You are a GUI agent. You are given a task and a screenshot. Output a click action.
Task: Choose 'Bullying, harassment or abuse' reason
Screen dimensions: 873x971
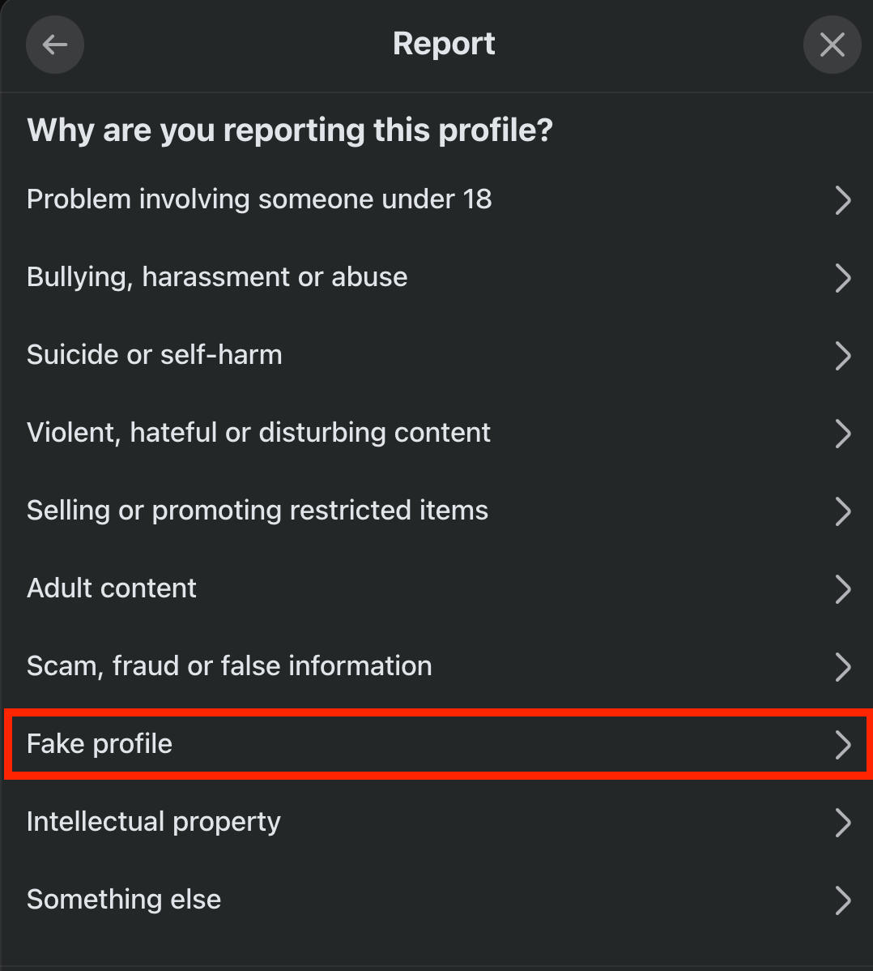(x=217, y=277)
